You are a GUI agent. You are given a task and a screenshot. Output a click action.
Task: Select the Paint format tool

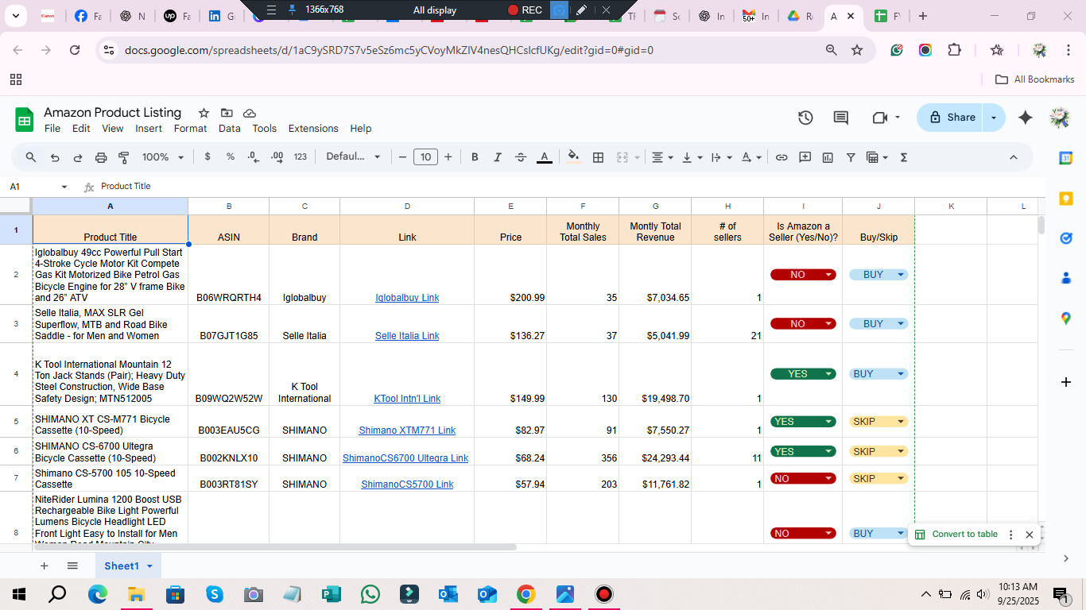tap(124, 157)
